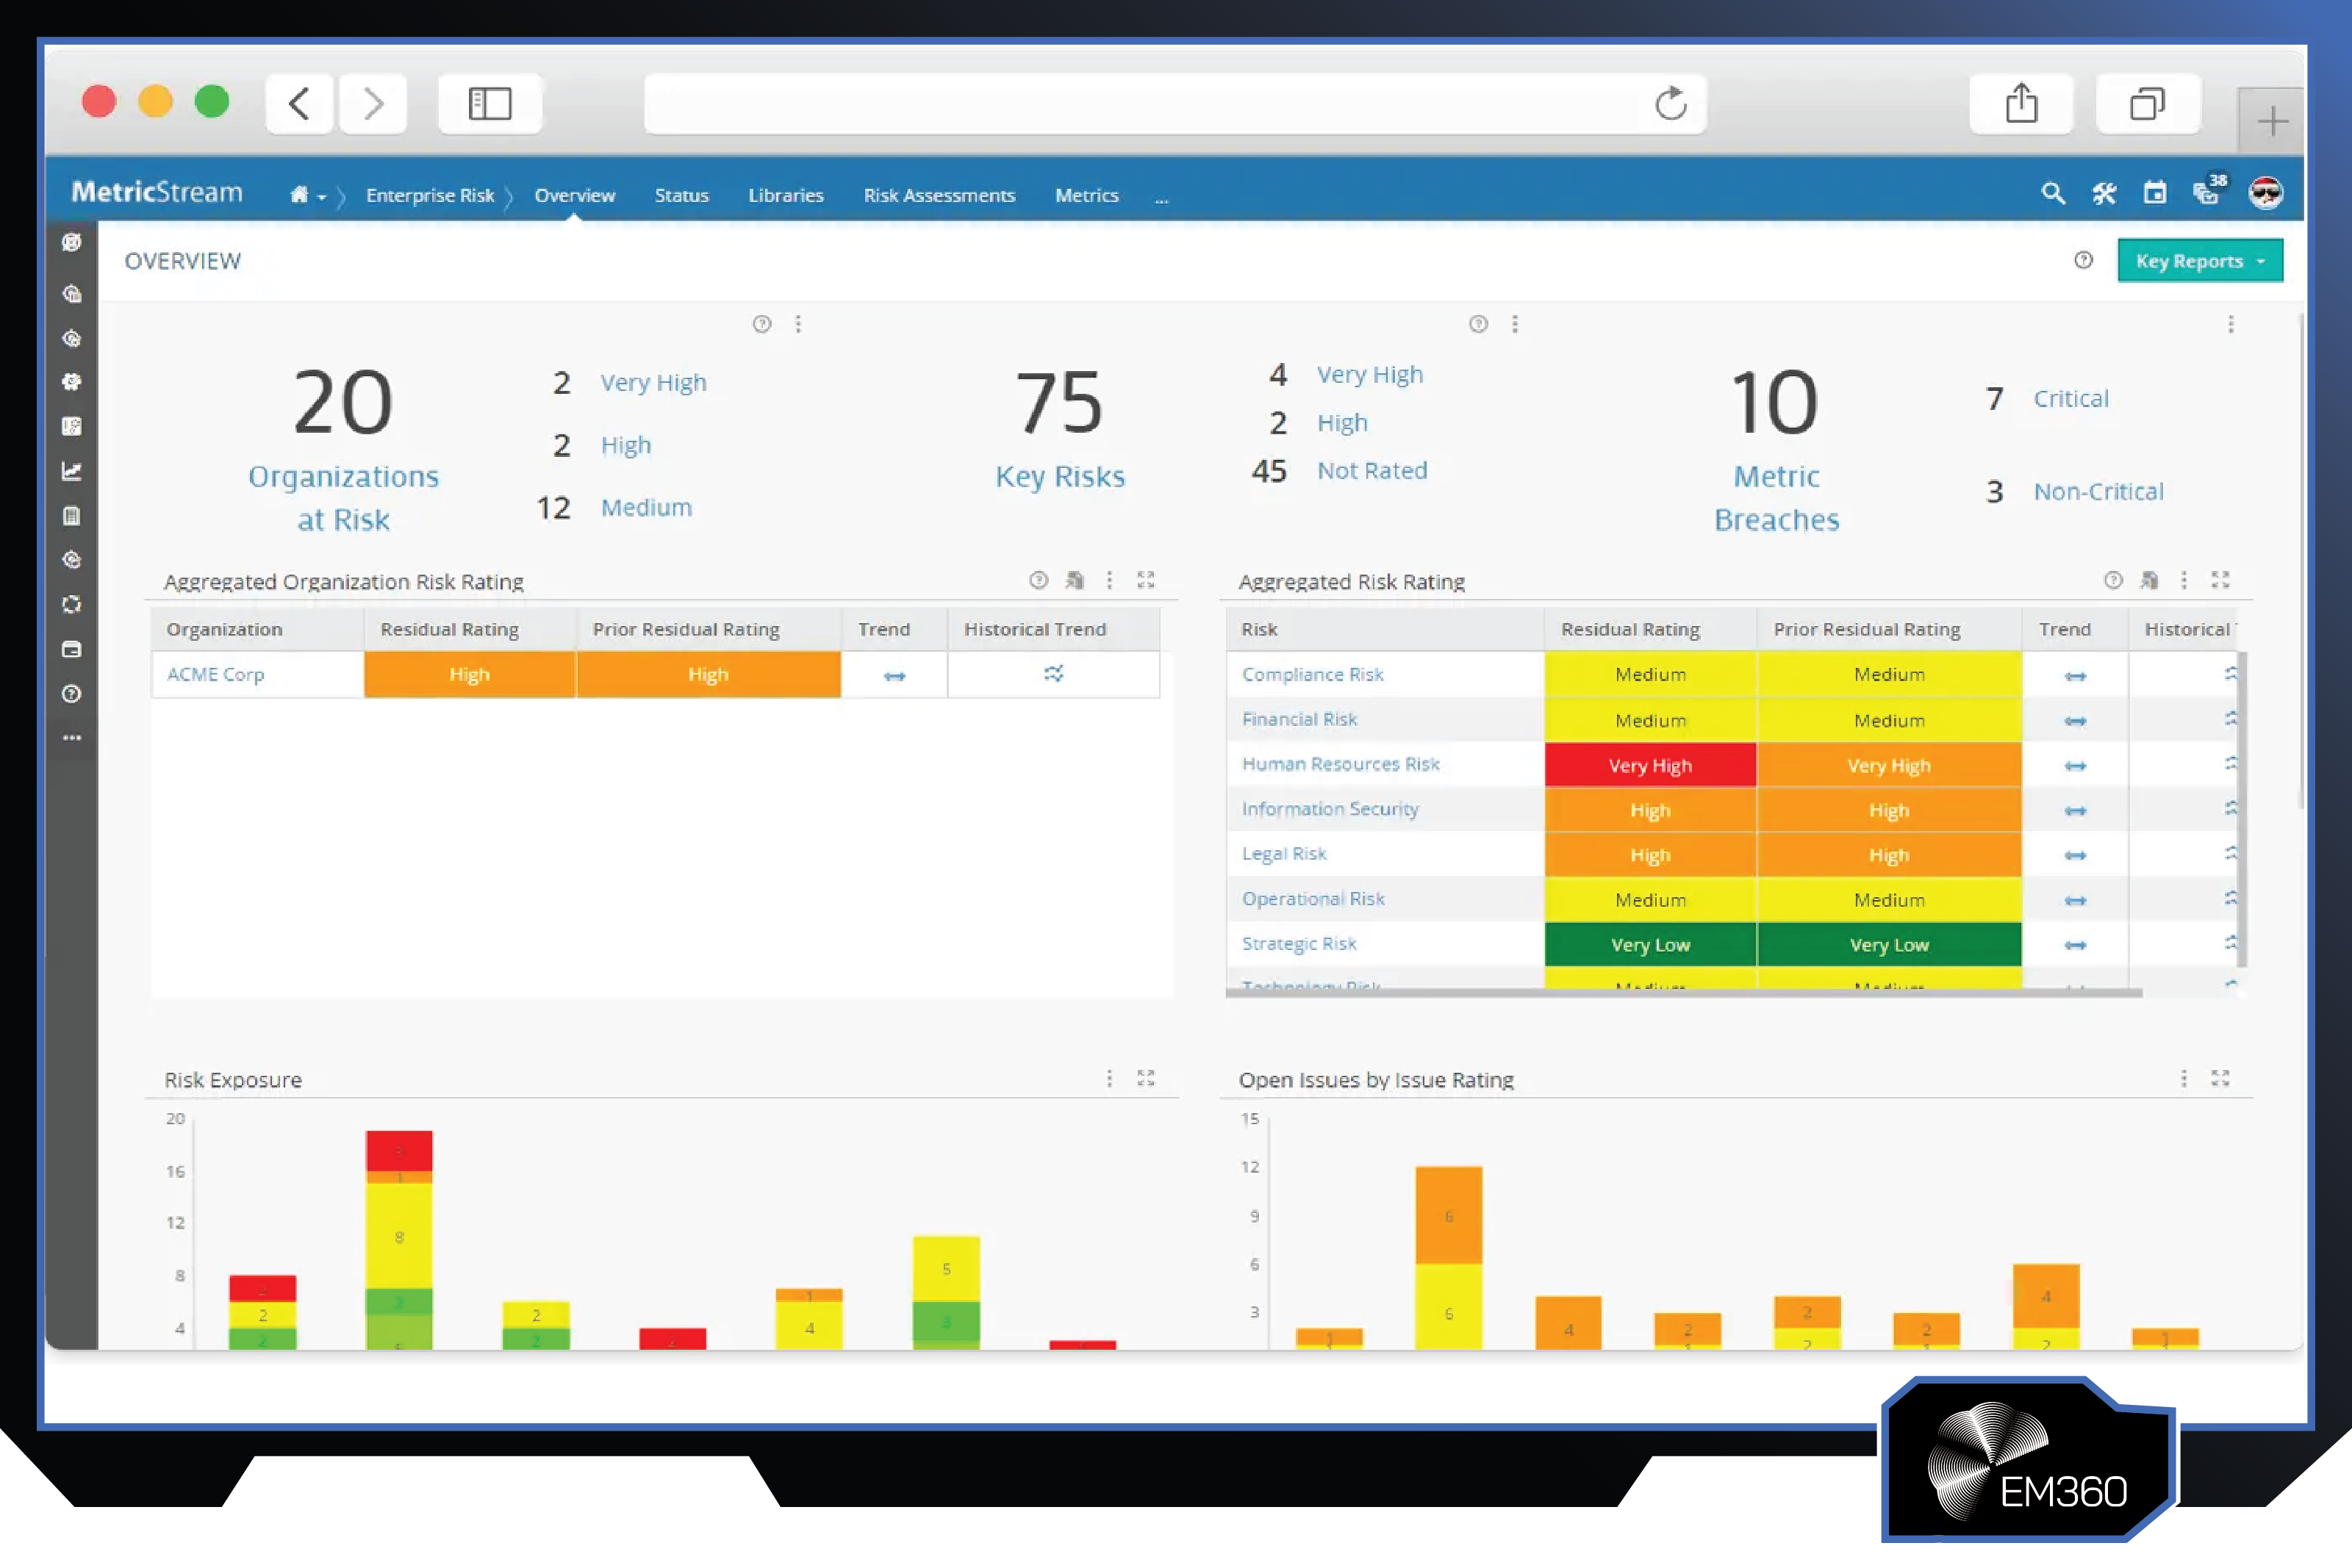Click Enterprise Risk in the breadcrumb
2352x1568 pixels.
pyautogui.click(x=430, y=196)
